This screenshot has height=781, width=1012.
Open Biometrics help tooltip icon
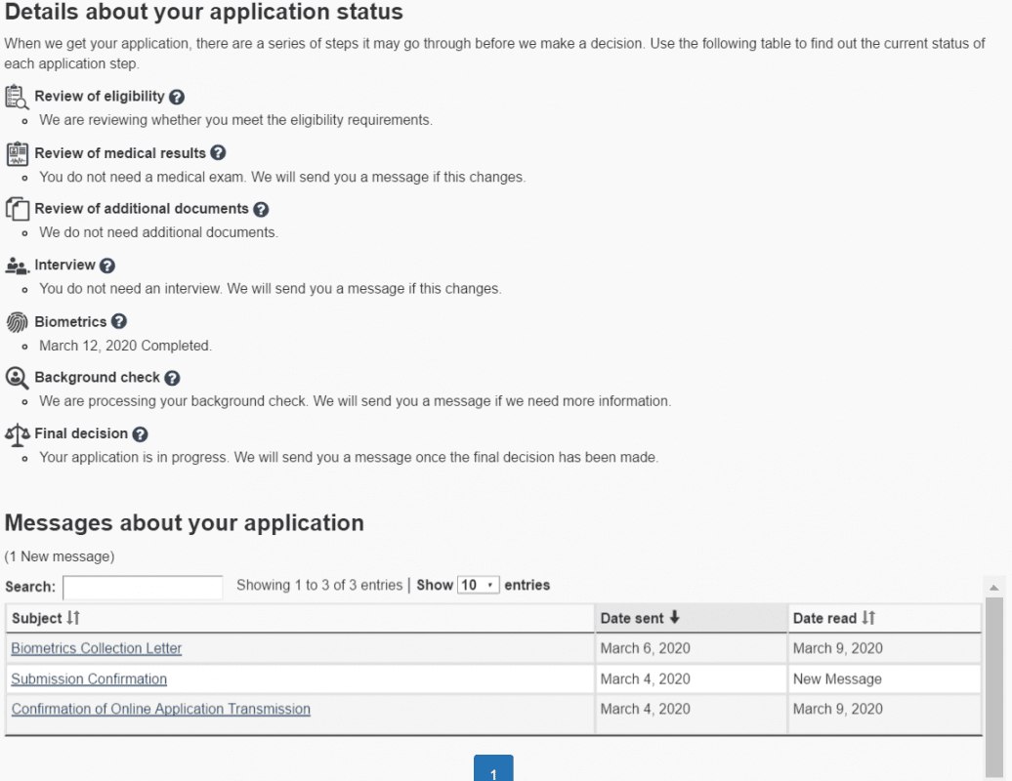[x=118, y=321]
